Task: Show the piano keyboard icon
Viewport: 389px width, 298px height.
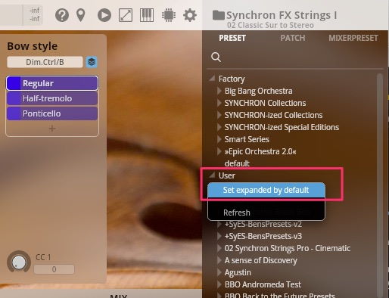Action: click(x=147, y=15)
